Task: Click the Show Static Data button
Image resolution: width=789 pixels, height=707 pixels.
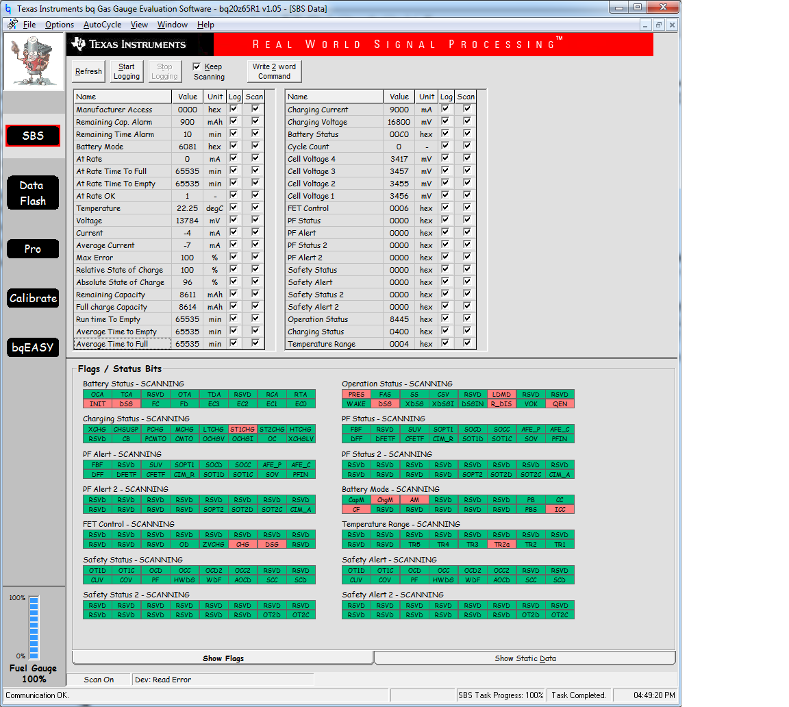Action: (525, 658)
